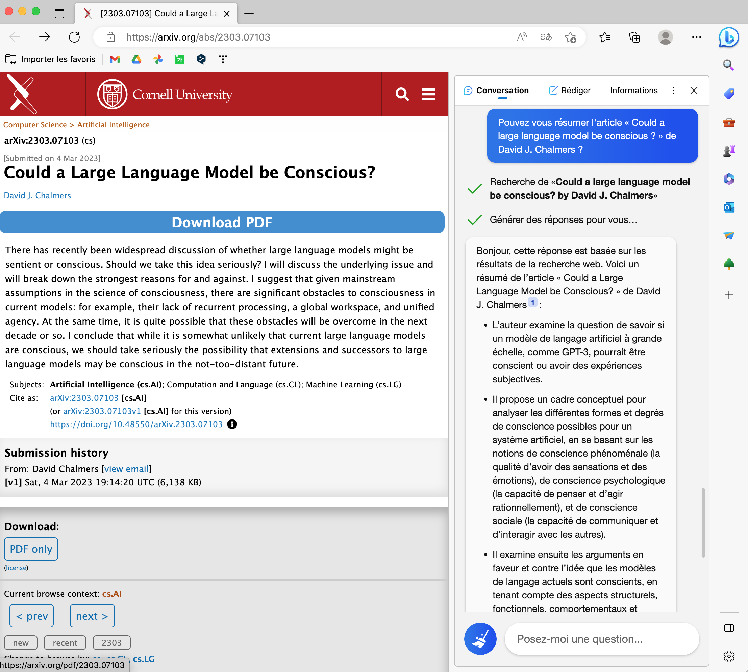This screenshot has height=672, width=748.
Task: Click the recent browse button
Action: pyautogui.click(x=65, y=643)
